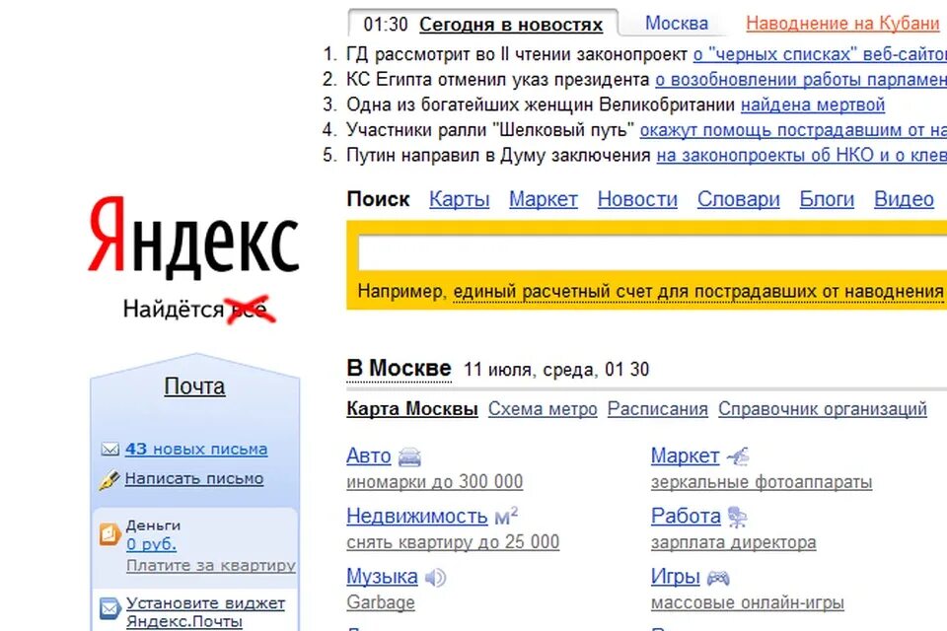Click снять квартиру до 25 000 link
Screen dimensions: 947x631
point(453,542)
